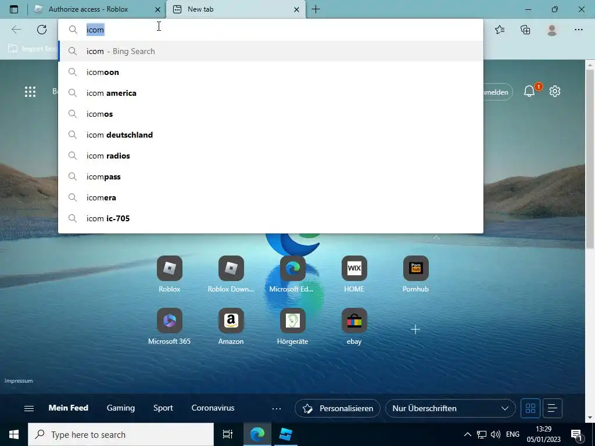Screen dimensions: 595x446
Task: Open the taskbar clock and date
Action: (x=543, y=434)
